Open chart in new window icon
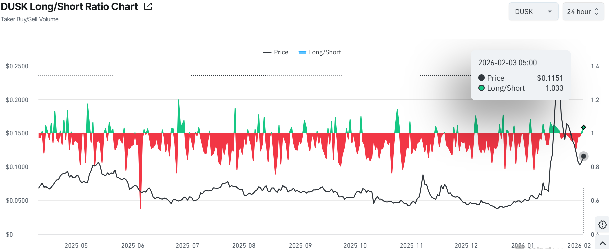The width and height of the screenshot is (609, 249). 148,6
